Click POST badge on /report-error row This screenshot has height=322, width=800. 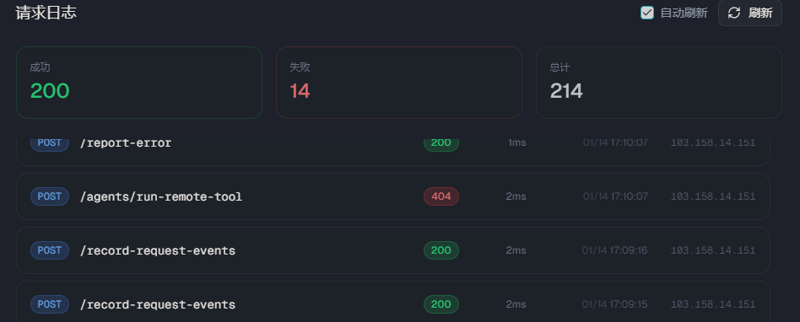click(x=50, y=144)
